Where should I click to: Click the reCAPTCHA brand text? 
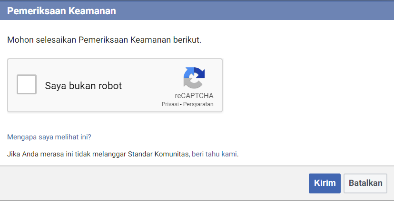pyautogui.click(x=194, y=96)
